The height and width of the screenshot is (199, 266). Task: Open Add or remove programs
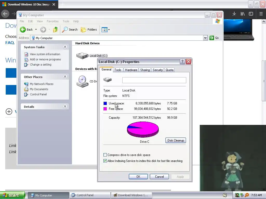tap(45, 59)
